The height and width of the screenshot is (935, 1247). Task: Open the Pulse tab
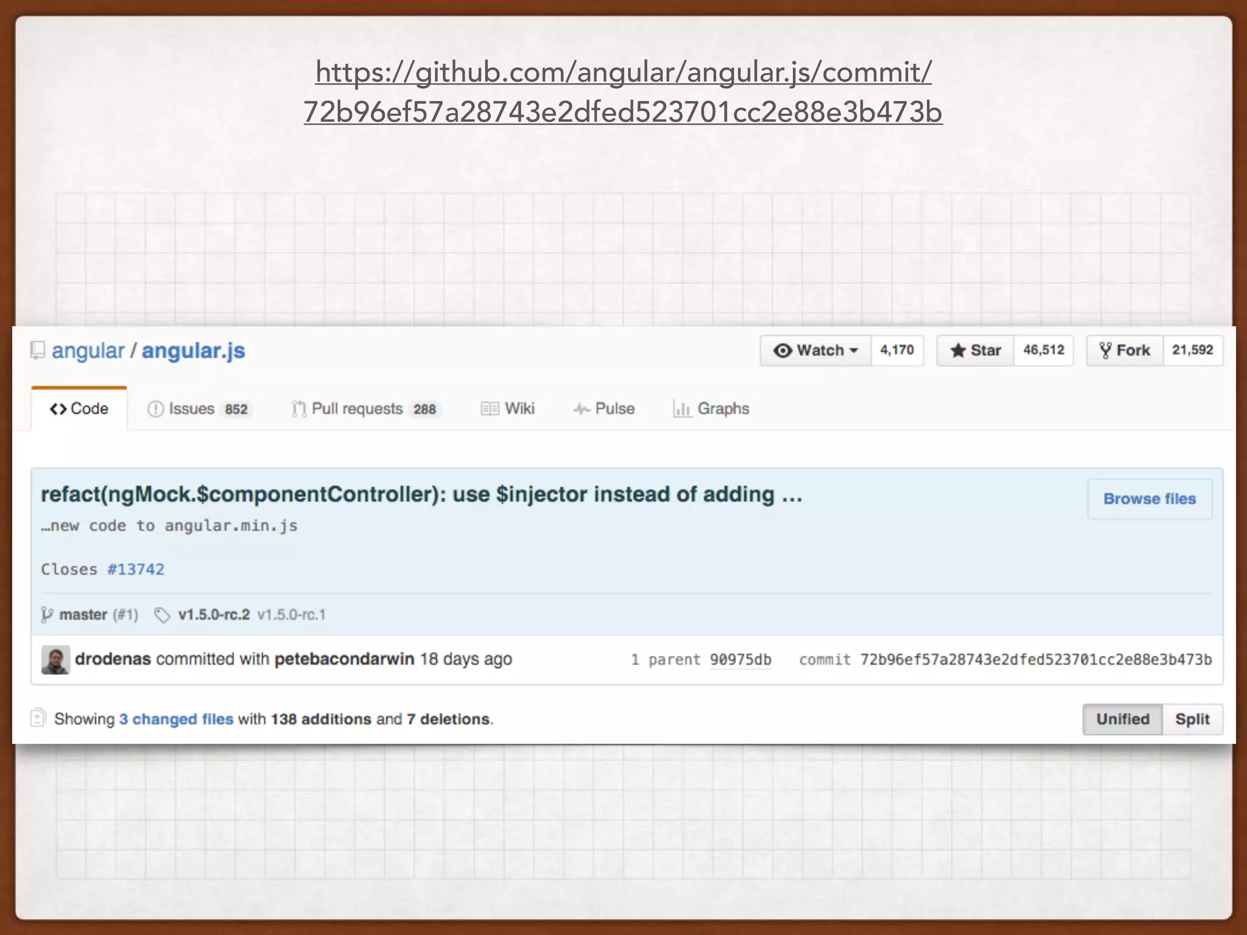coord(604,408)
